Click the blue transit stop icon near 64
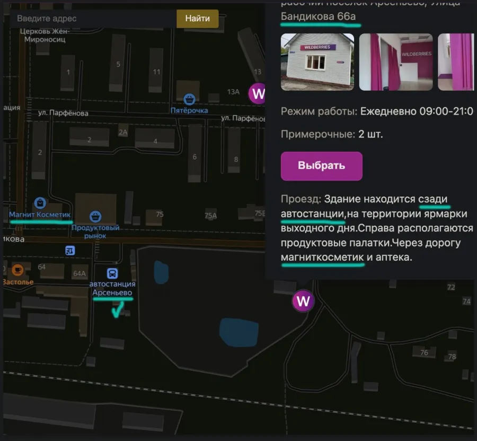This screenshot has width=477, height=441. click(70, 250)
